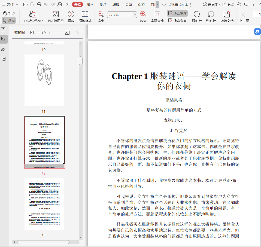Viewport: 261px width, 247px height.
Task: Open the 77.7% zoom level dropdown
Action: click(135, 15)
